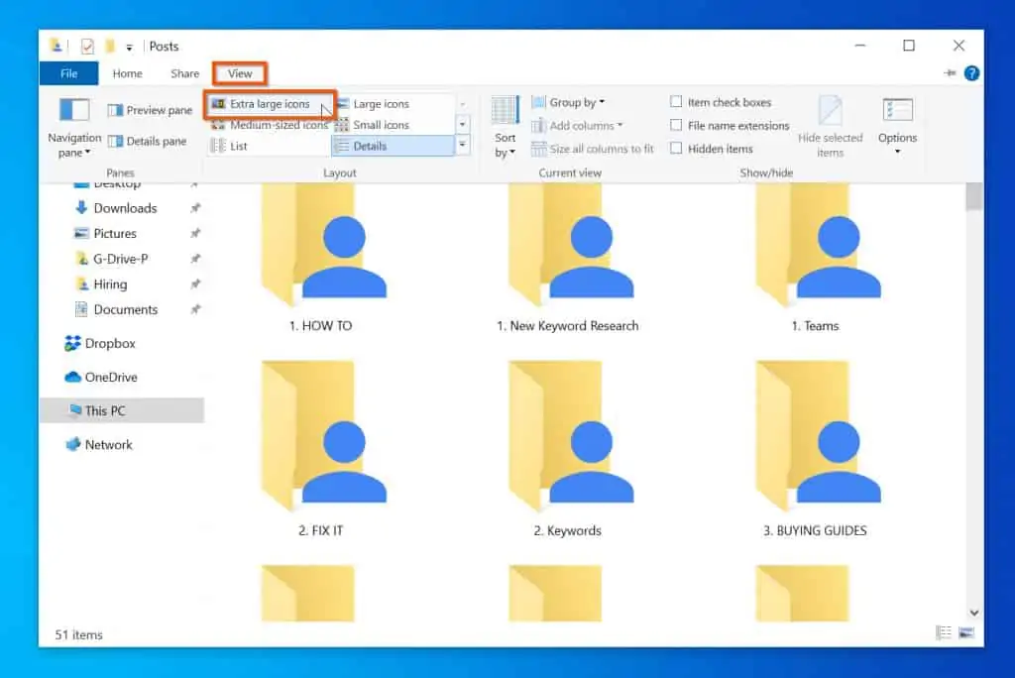Click the folder icon in title bar

[56, 46]
